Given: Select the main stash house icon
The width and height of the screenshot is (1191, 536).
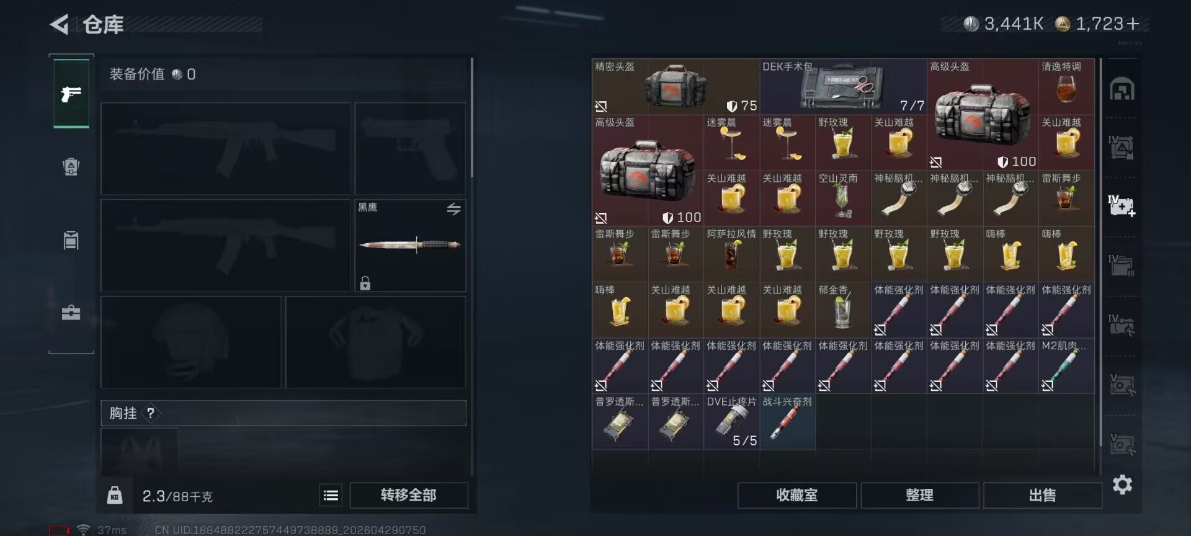Looking at the screenshot, I should pos(1122,89).
